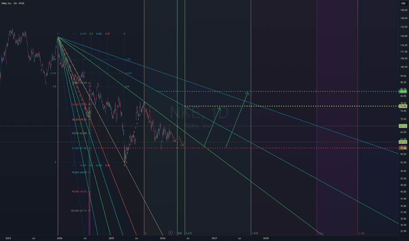Click the 2.236 Fib time zone label
This screenshot has width=409, height=241.
[362, 234]
